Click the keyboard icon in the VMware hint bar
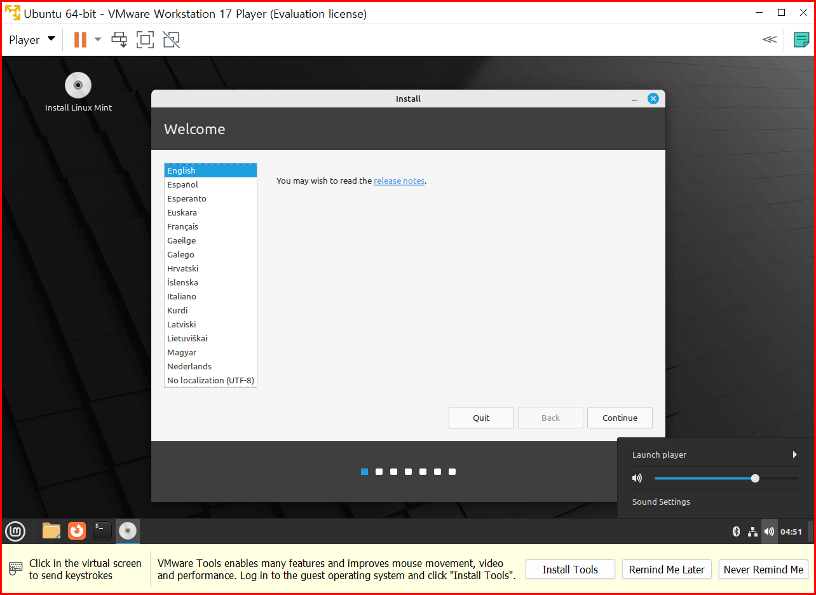Screen dimensions: 816x595 coord(15,570)
